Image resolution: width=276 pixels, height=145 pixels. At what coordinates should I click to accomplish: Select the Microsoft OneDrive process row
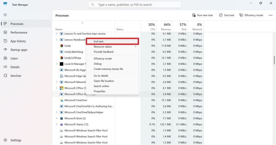[128, 100]
